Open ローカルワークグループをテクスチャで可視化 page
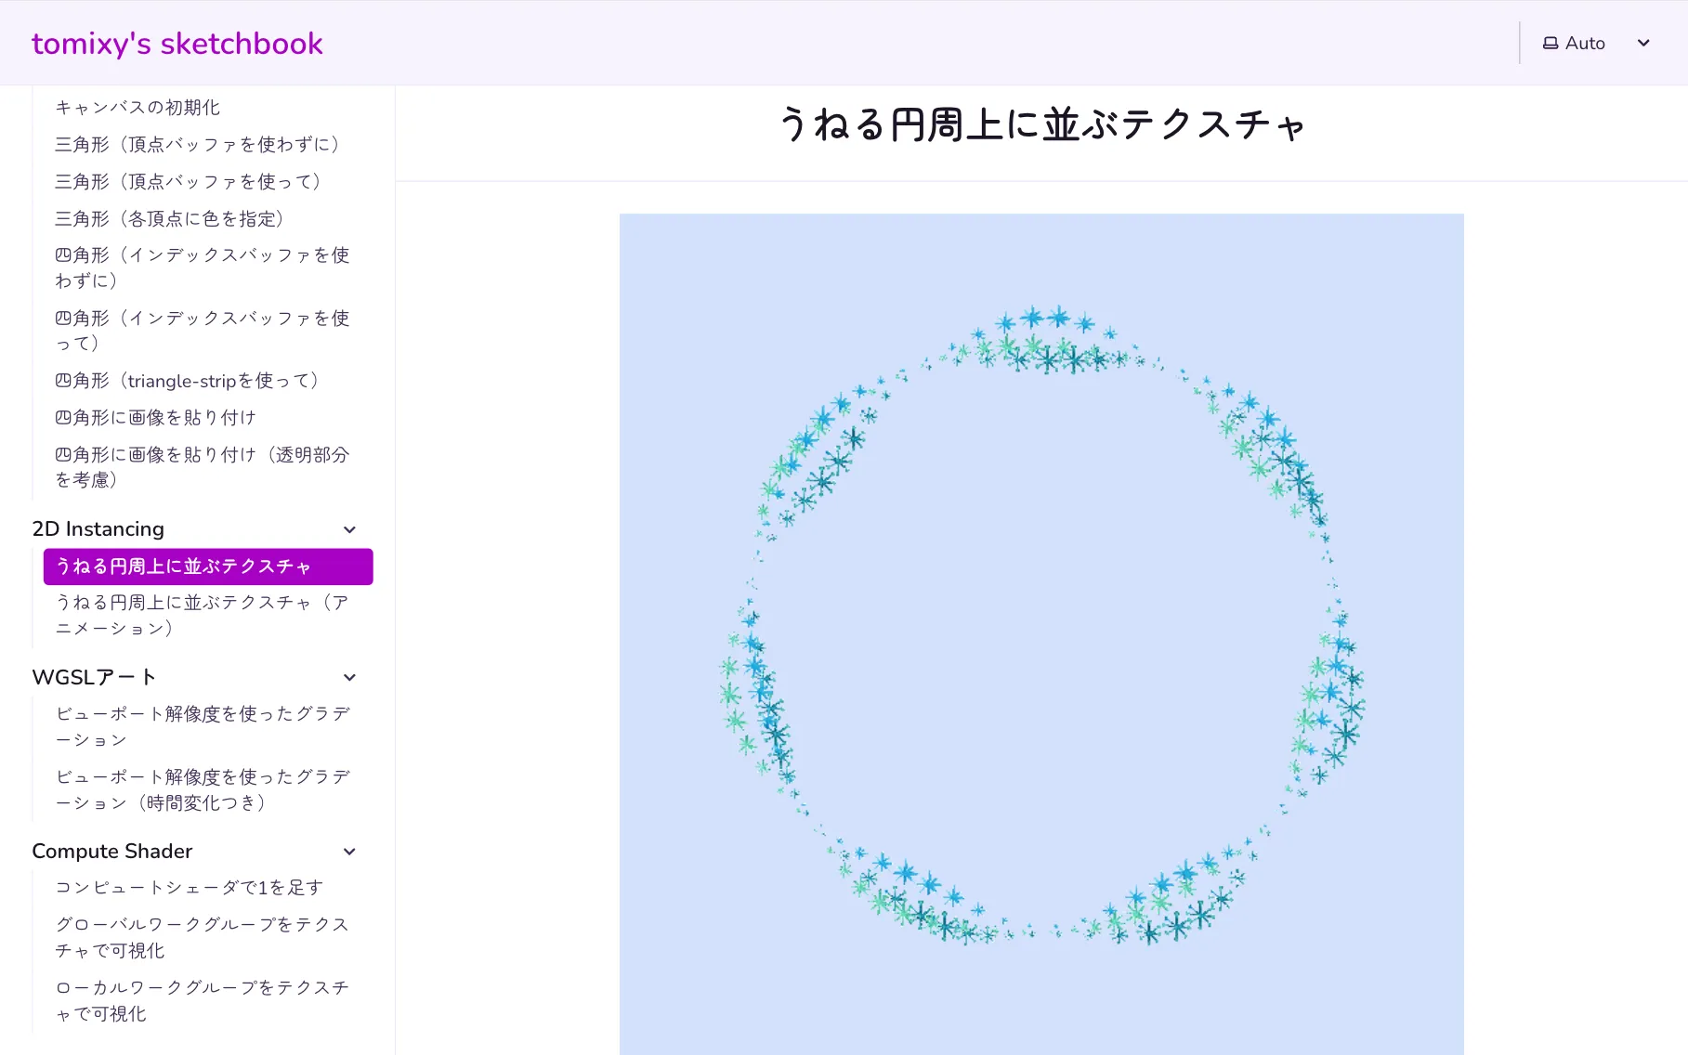The width and height of the screenshot is (1688, 1055). (x=202, y=1000)
